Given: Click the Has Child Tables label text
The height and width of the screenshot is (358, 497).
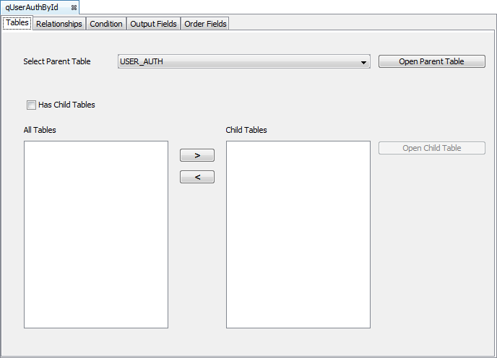Looking at the screenshot, I should point(66,105).
